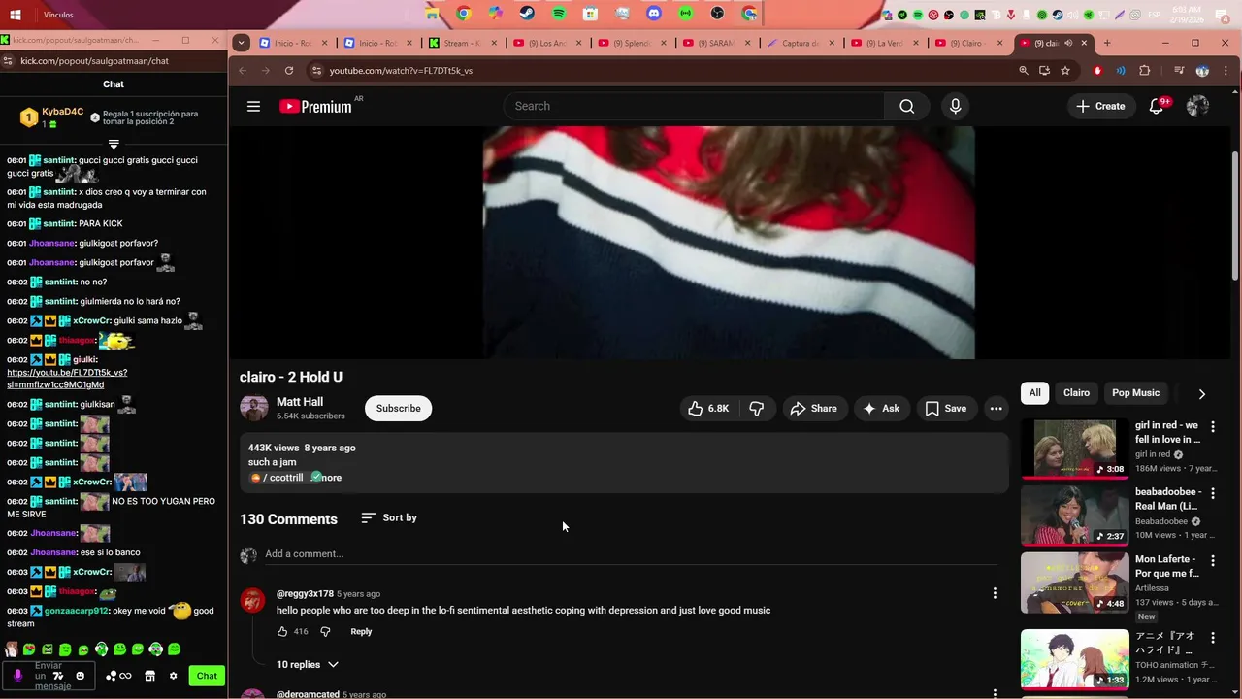The image size is (1242, 699).
Task: Subscribe to Matt Hall channel
Action: 398,409
